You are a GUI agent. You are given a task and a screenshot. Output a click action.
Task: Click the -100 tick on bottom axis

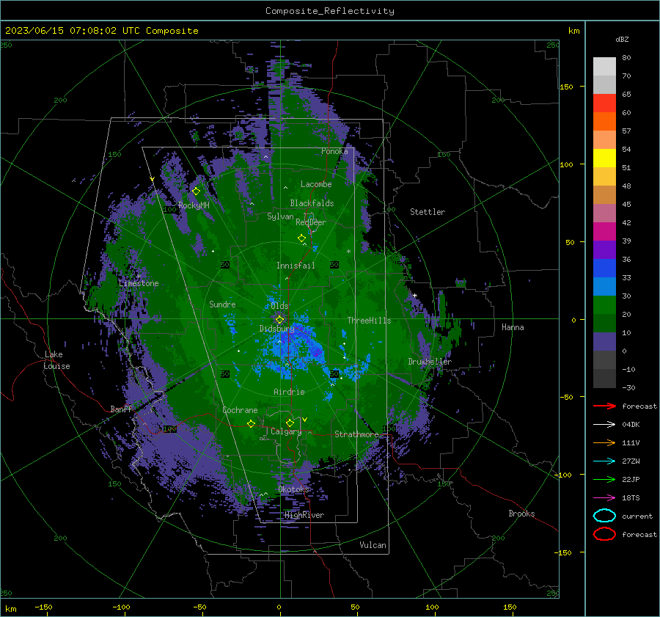click(x=121, y=607)
